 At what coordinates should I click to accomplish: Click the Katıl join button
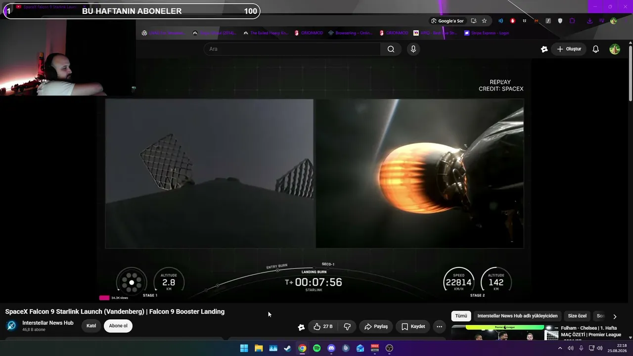91,326
